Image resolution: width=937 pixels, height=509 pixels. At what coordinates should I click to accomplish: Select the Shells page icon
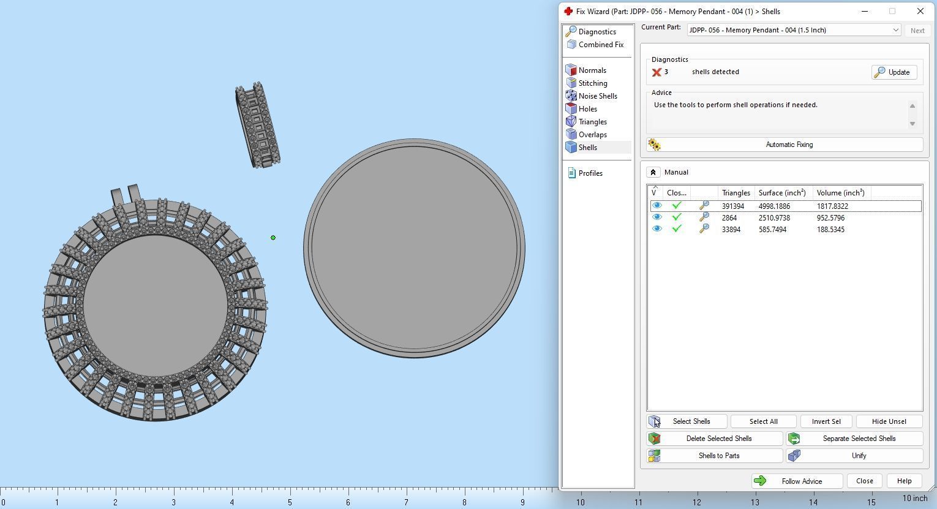click(x=571, y=147)
